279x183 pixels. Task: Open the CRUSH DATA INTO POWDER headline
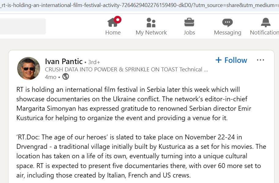126,70
